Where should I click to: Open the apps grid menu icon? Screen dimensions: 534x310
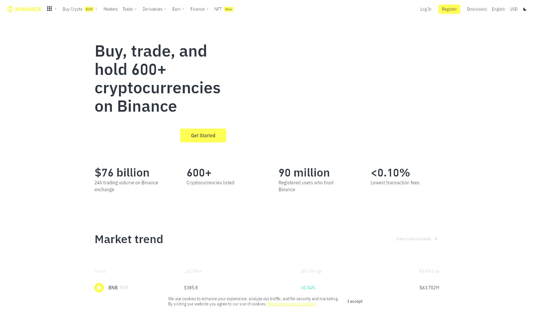49,9
